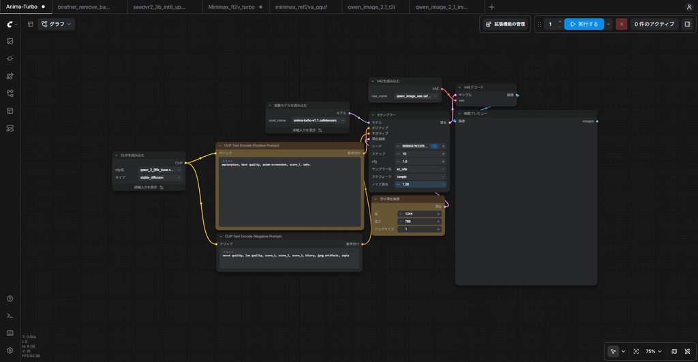Toggle the console terminal icon

[10, 316]
